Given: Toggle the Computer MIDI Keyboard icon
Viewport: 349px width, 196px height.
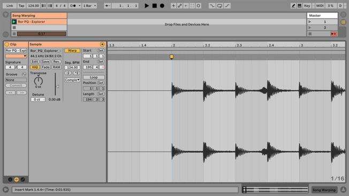Looking at the screenshot, I should [299, 6].
